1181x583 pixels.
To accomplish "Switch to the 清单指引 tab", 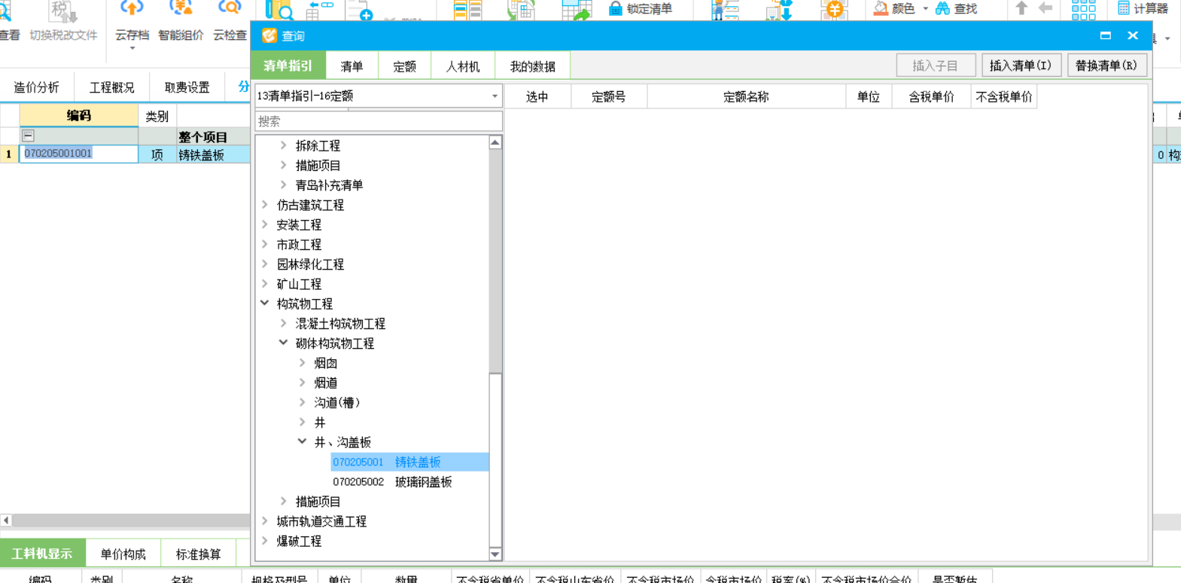I will [x=288, y=66].
